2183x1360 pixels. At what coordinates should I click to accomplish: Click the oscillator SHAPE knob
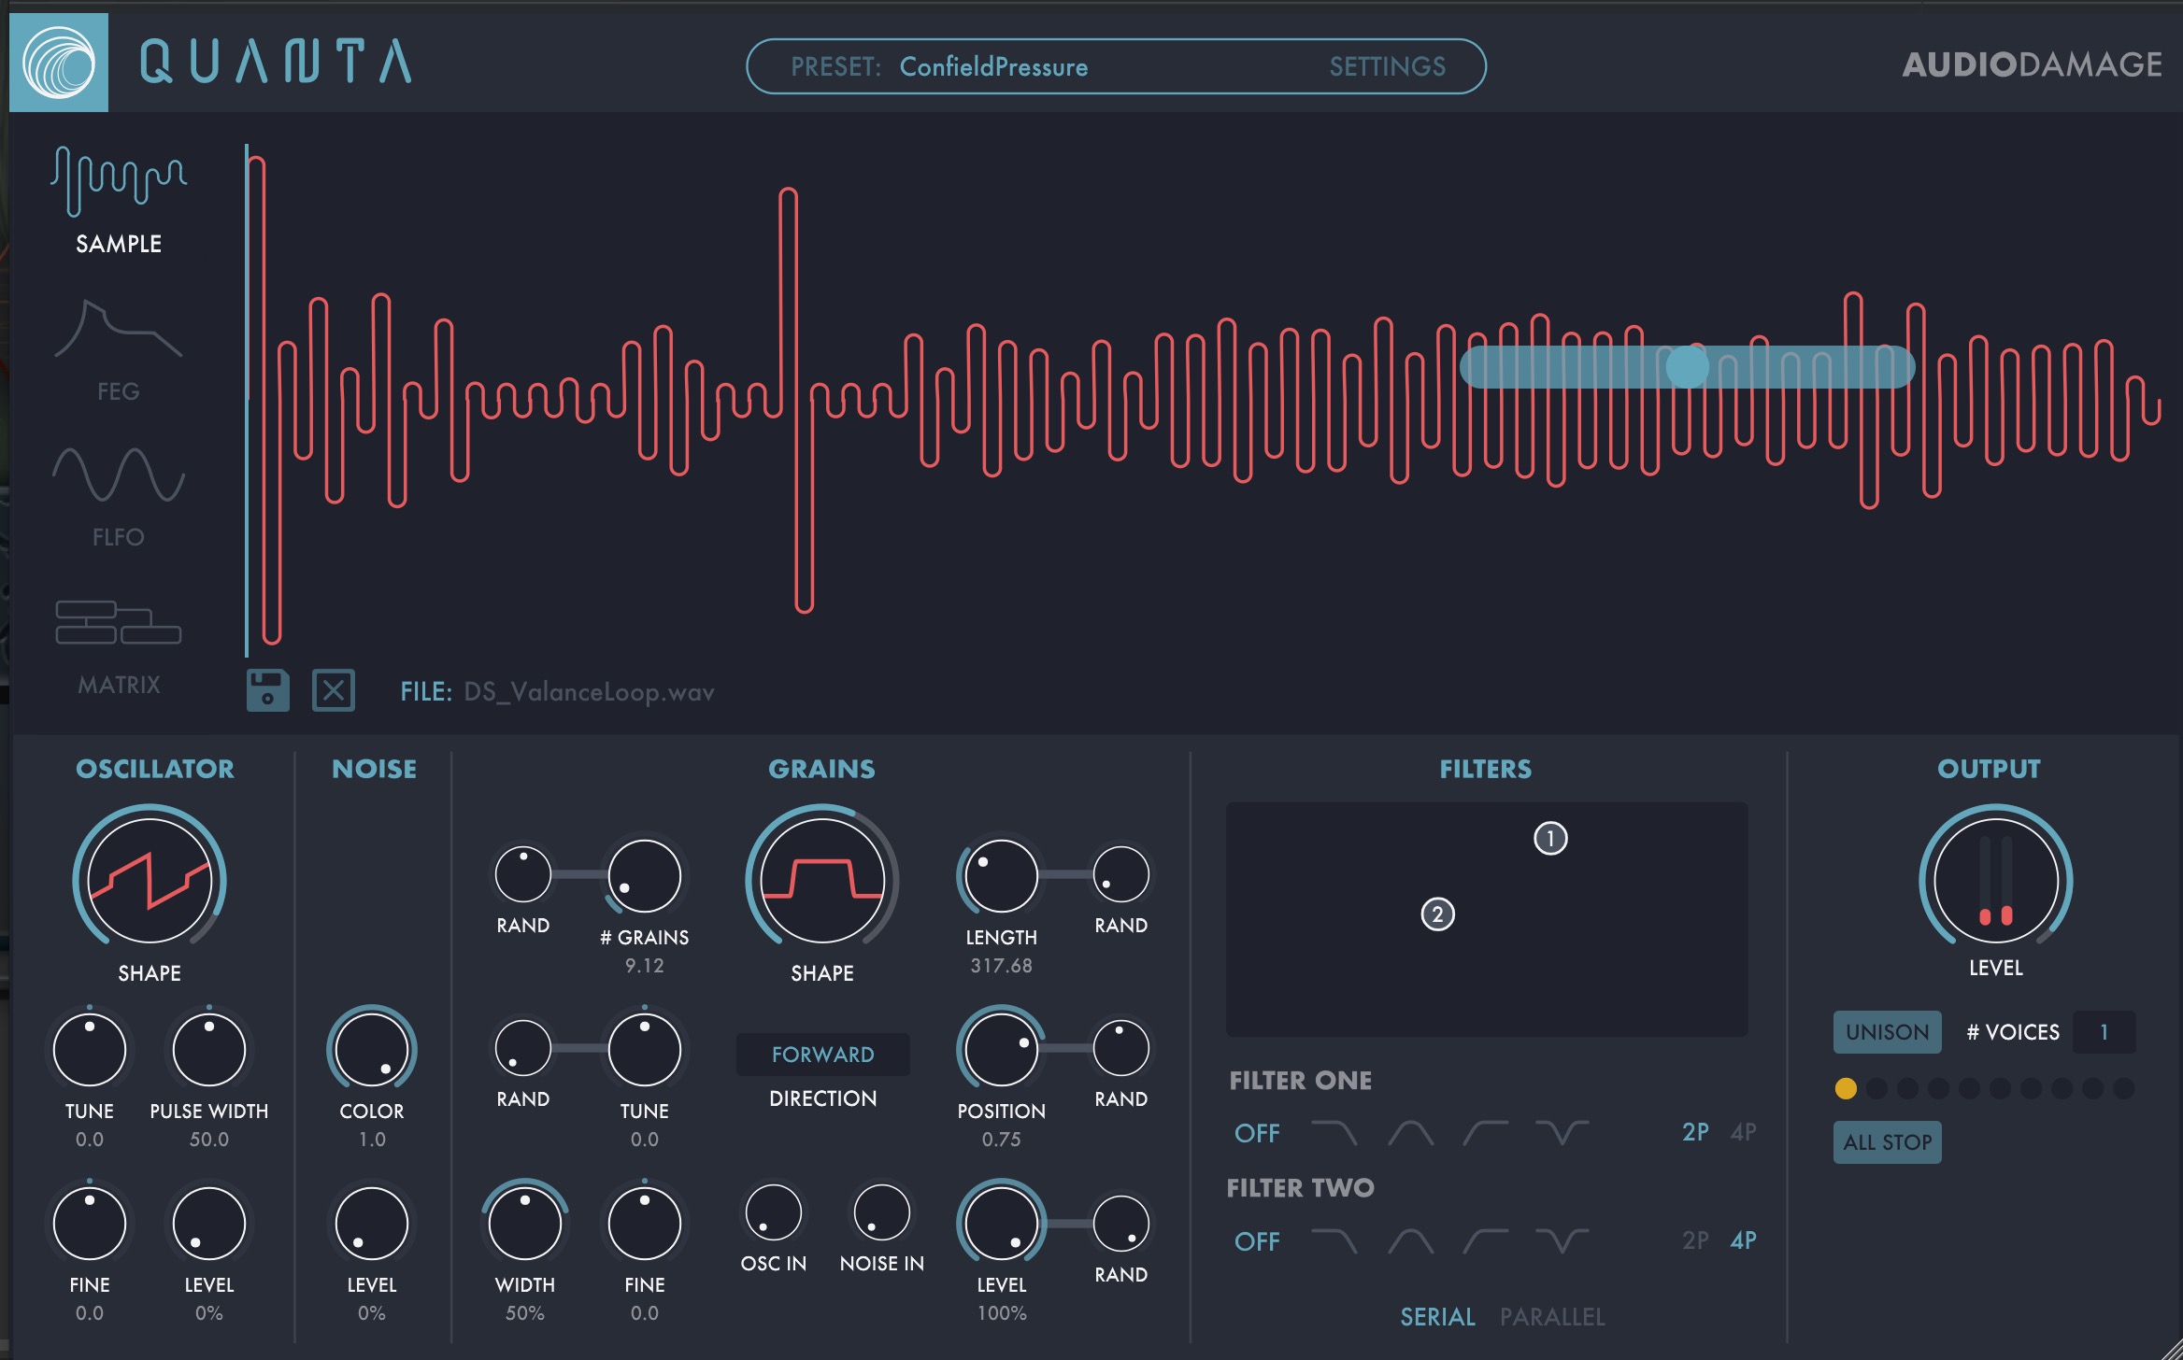point(150,881)
